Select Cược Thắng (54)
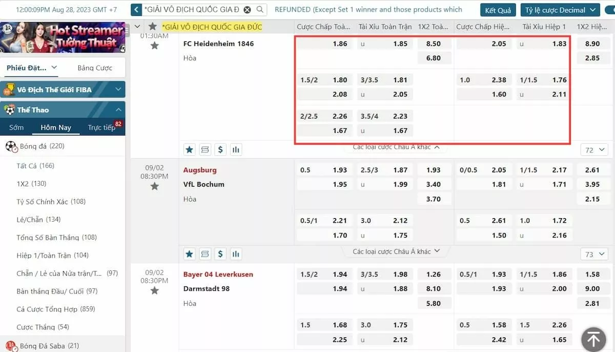The height and width of the screenshot is (352, 615). (x=43, y=327)
